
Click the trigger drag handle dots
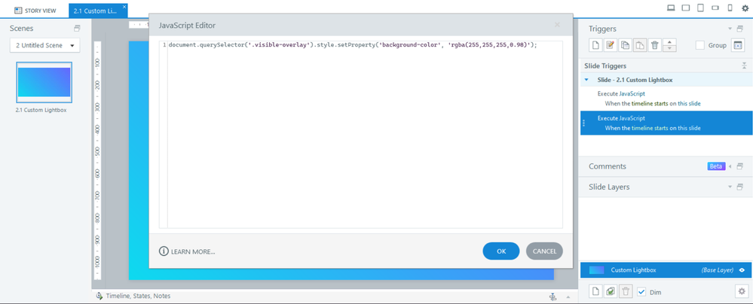(584, 123)
